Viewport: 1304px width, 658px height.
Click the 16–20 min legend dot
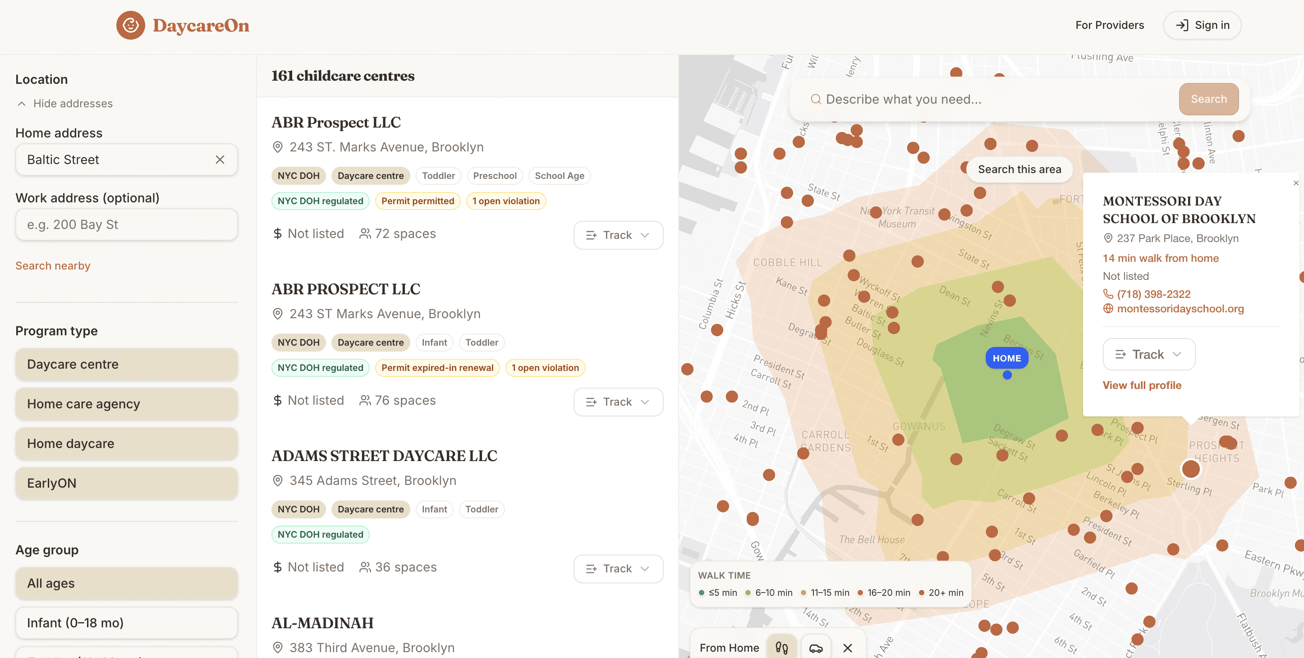tap(860, 592)
